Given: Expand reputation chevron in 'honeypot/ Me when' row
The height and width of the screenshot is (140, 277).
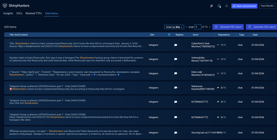Looking at the screenshot, I should (218, 117).
